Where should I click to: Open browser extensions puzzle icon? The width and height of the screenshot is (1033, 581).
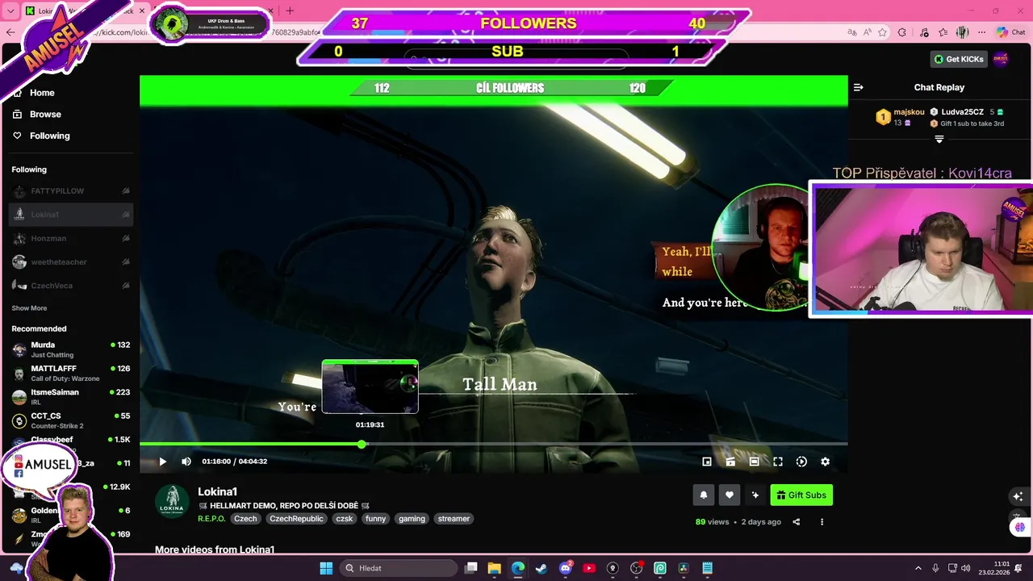pyautogui.click(x=902, y=32)
